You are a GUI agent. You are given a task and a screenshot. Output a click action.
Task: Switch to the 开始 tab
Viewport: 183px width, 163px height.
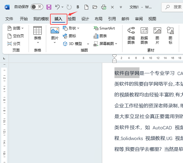tap(24, 19)
